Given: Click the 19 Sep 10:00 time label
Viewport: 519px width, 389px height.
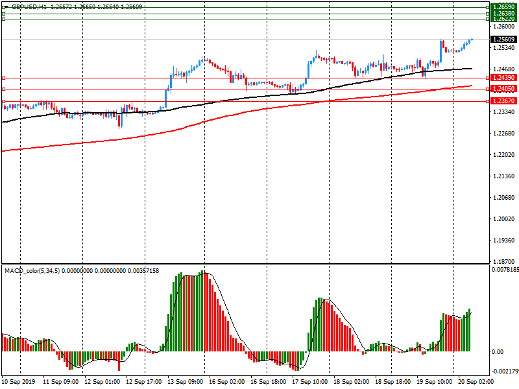Looking at the screenshot, I should pos(434,382).
